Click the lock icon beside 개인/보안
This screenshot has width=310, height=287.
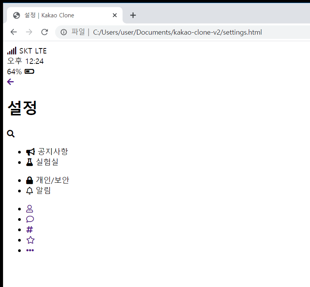tap(29, 180)
